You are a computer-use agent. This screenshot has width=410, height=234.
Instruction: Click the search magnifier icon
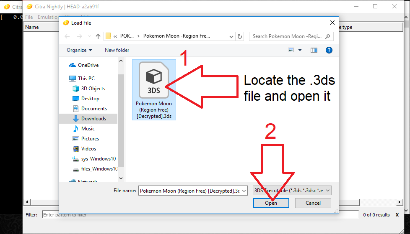click(x=328, y=36)
